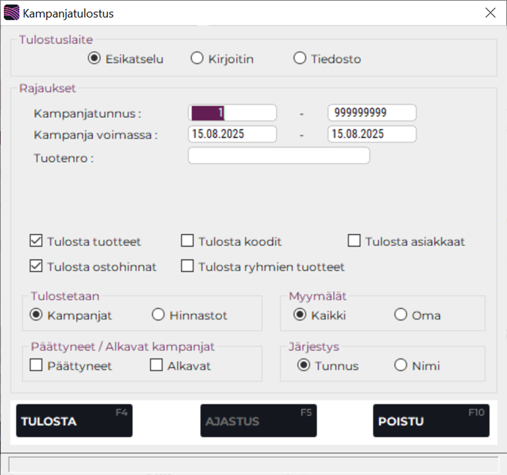Click the Tuotenro input field

pos(279,156)
